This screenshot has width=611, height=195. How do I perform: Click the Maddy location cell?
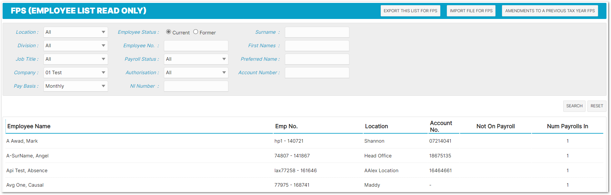point(372,185)
